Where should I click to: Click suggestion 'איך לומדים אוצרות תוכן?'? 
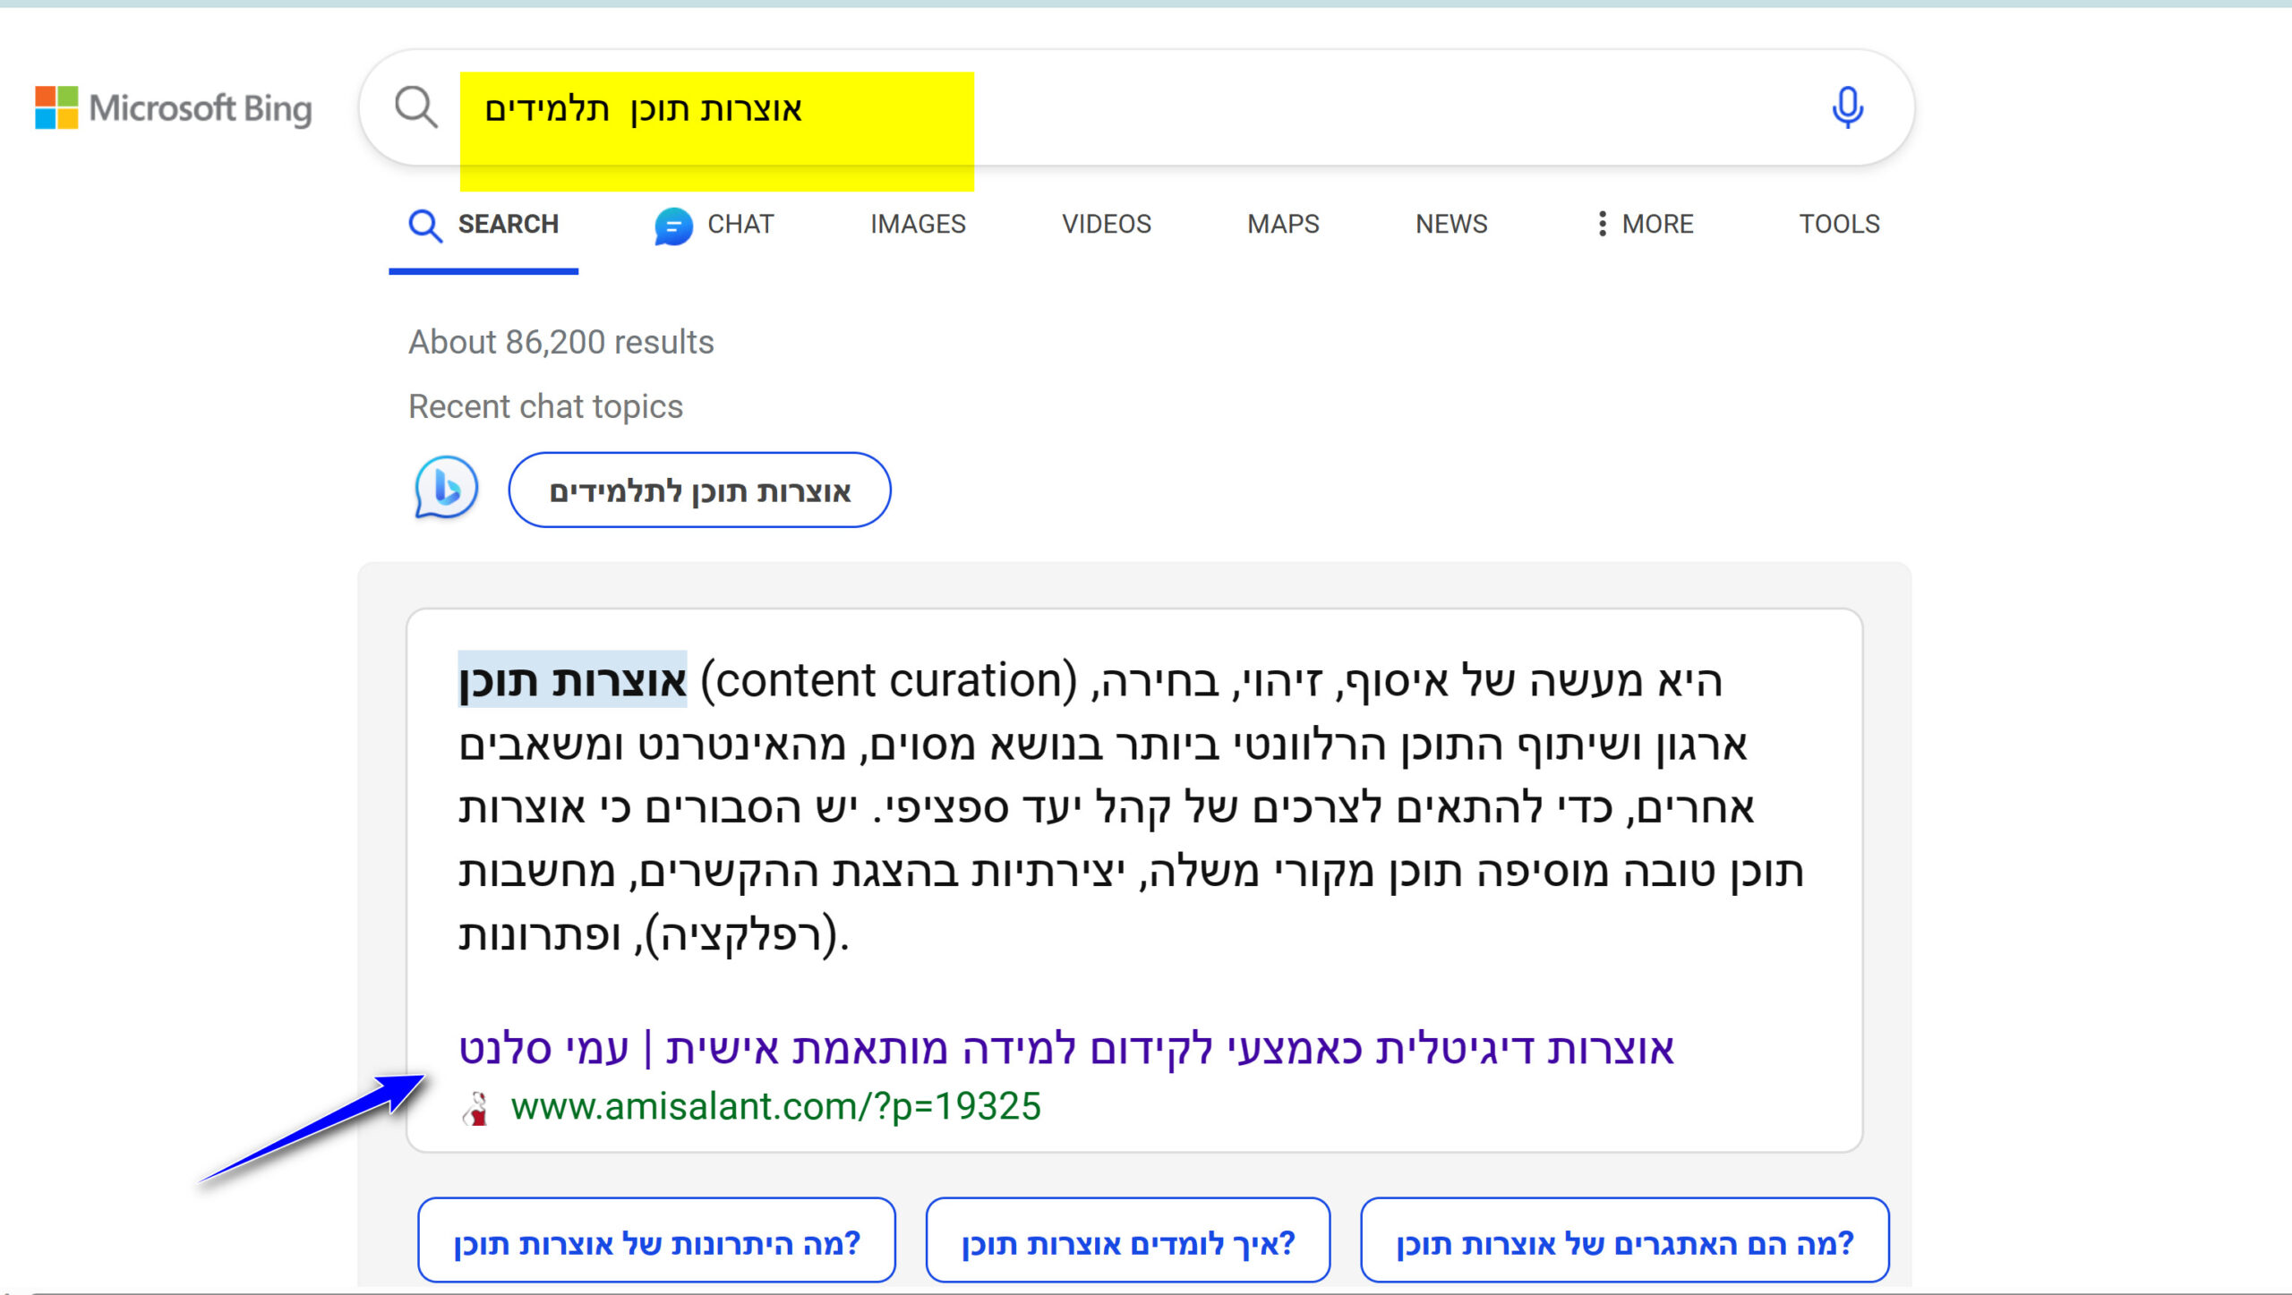click(1128, 1242)
